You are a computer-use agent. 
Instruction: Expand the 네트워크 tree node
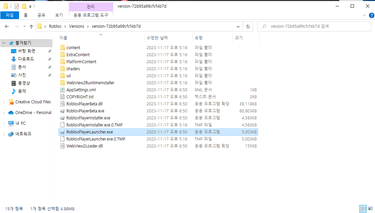(x=4, y=134)
